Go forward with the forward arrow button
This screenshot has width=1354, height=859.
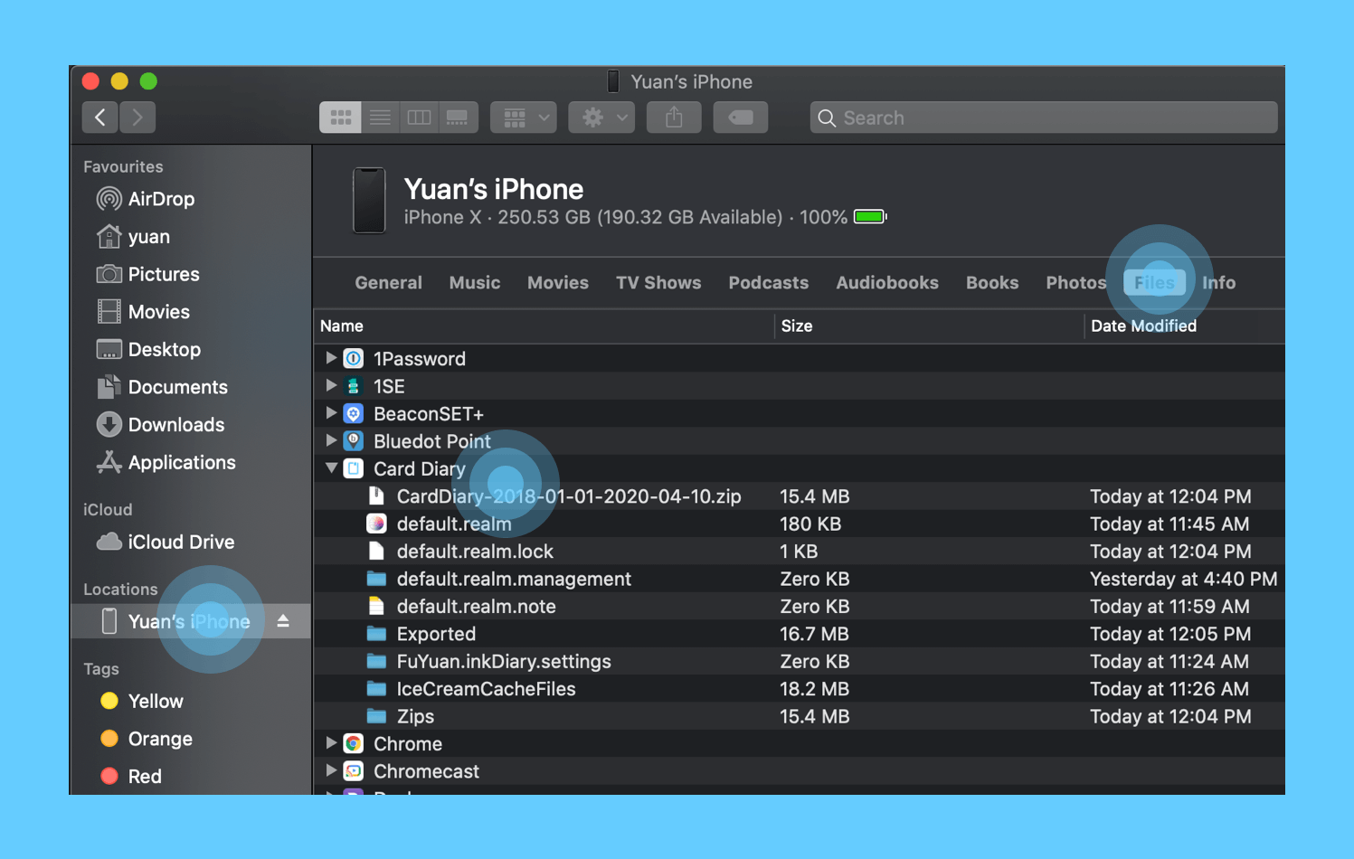tap(137, 118)
